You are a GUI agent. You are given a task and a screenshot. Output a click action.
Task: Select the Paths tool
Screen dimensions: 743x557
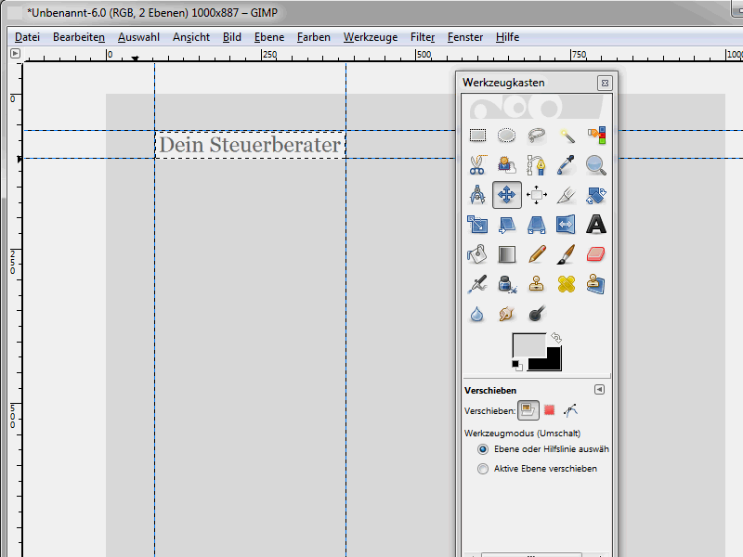pos(537,165)
